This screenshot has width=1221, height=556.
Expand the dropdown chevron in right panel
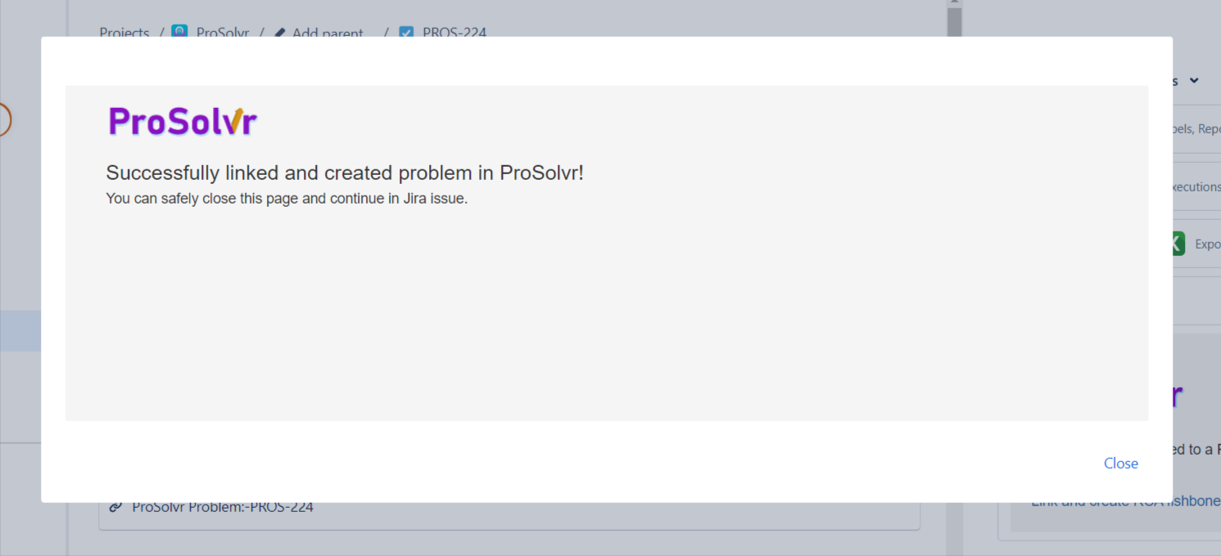point(1194,80)
